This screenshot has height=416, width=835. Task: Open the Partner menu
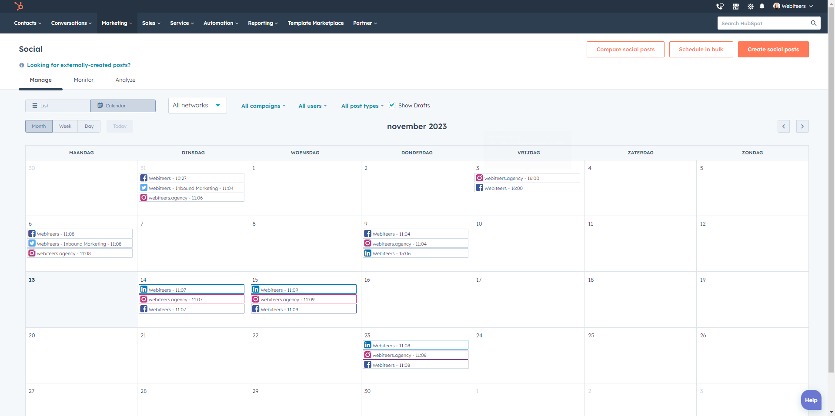365,23
